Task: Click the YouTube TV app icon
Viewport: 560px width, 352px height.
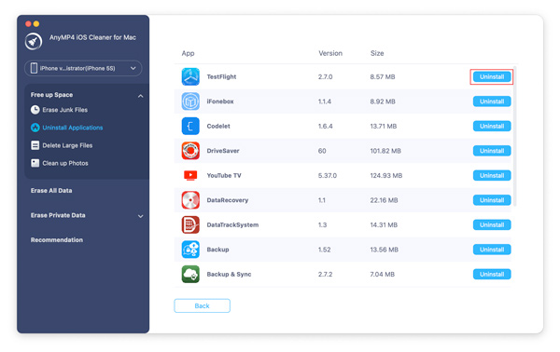Action: [190, 175]
